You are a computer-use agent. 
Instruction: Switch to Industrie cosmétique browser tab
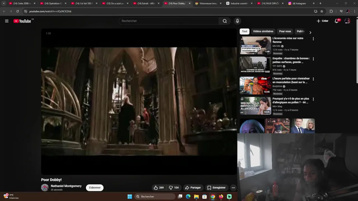coord(239,3)
